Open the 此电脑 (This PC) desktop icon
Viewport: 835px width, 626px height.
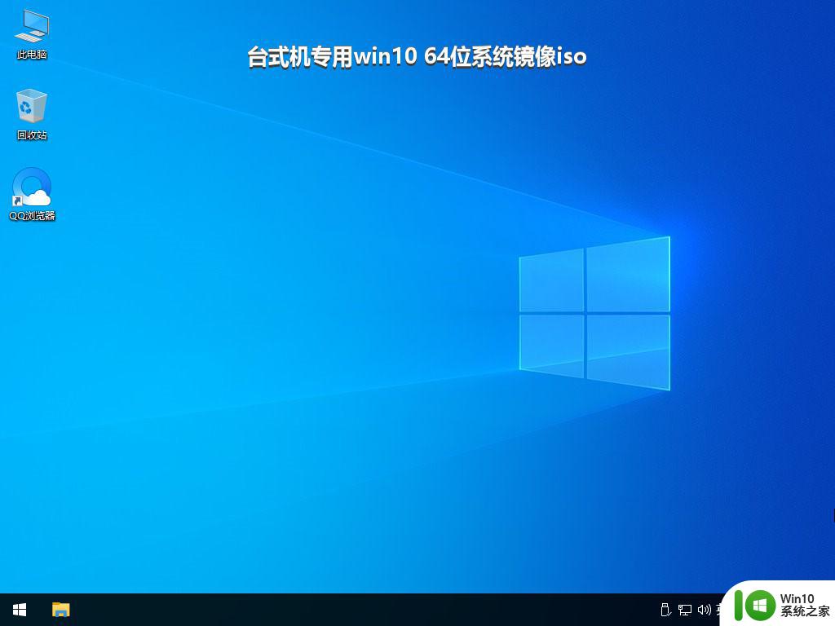tap(32, 27)
